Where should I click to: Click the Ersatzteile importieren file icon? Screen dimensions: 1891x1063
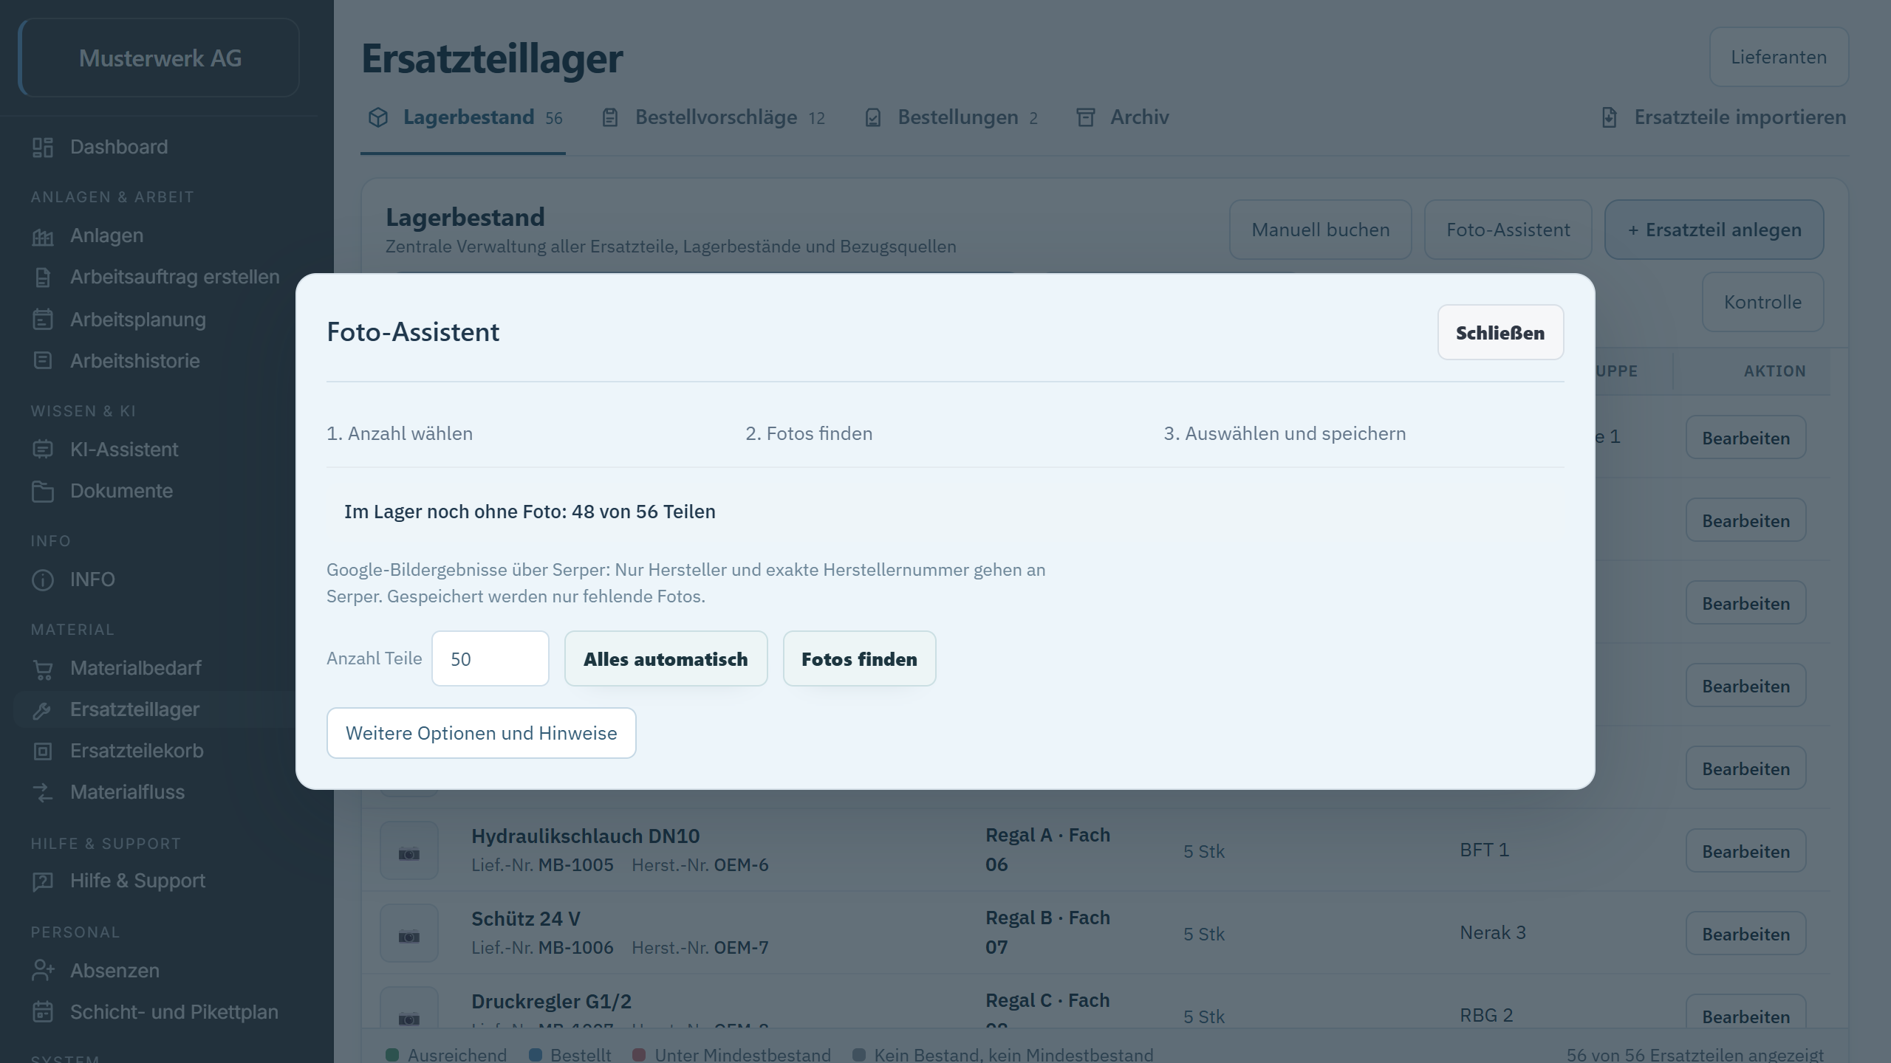click(1610, 117)
